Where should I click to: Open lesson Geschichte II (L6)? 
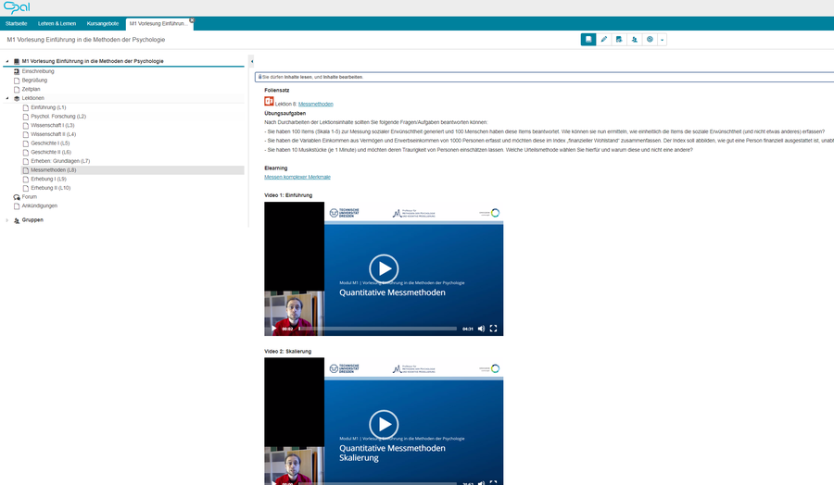pos(51,153)
